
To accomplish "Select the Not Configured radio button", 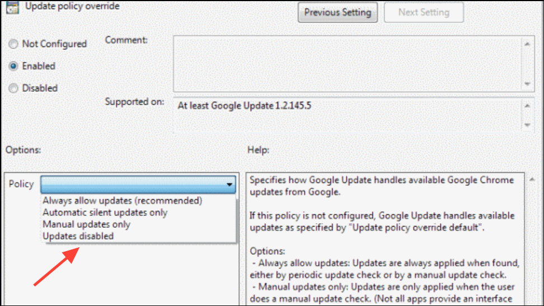I will click(13, 44).
